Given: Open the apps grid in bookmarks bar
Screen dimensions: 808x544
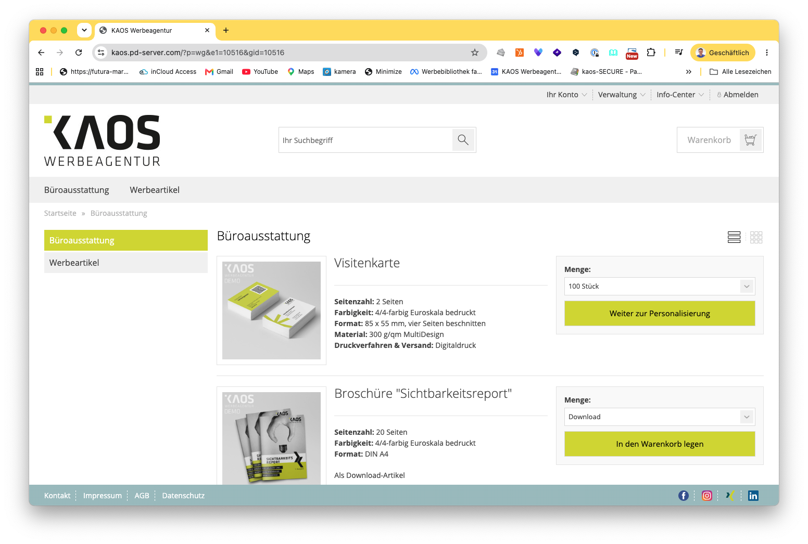Looking at the screenshot, I should pyautogui.click(x=40, y=72).
